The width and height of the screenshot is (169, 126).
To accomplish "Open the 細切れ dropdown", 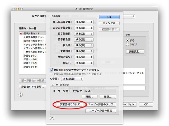I will pyautogui.click(x=84, y=63).
